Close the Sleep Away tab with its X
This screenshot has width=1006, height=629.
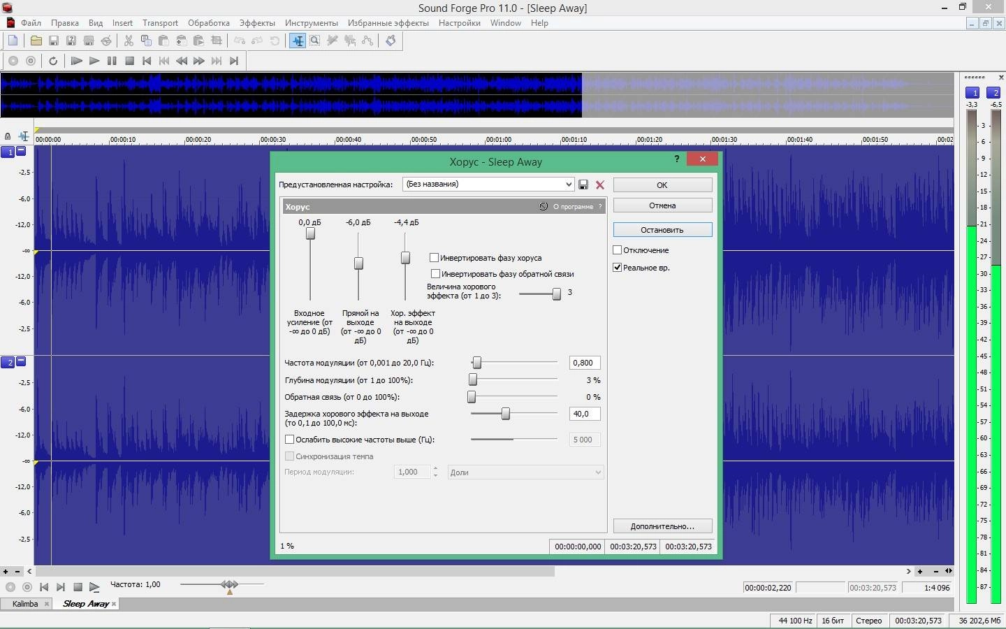pyautogui.click(x=114, y=604)
